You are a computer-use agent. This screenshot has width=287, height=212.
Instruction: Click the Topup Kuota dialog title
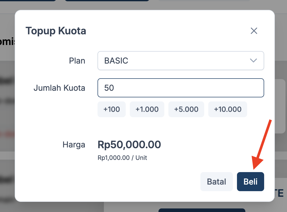[x=56, y=31]
